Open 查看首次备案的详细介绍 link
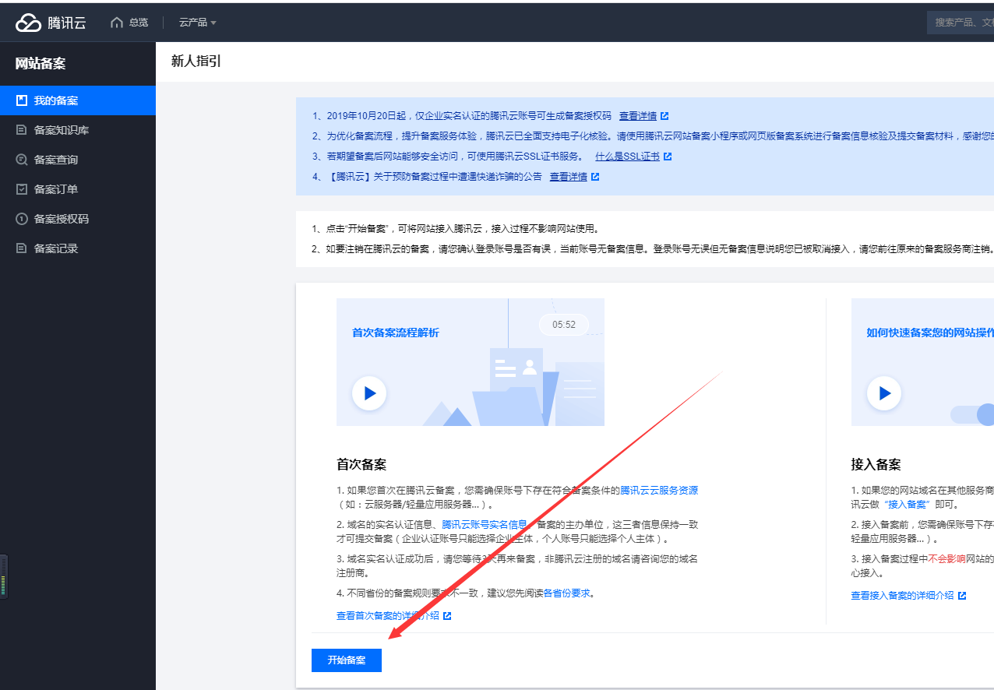Viewport: 994px width, 690px height. click(388, 616)
